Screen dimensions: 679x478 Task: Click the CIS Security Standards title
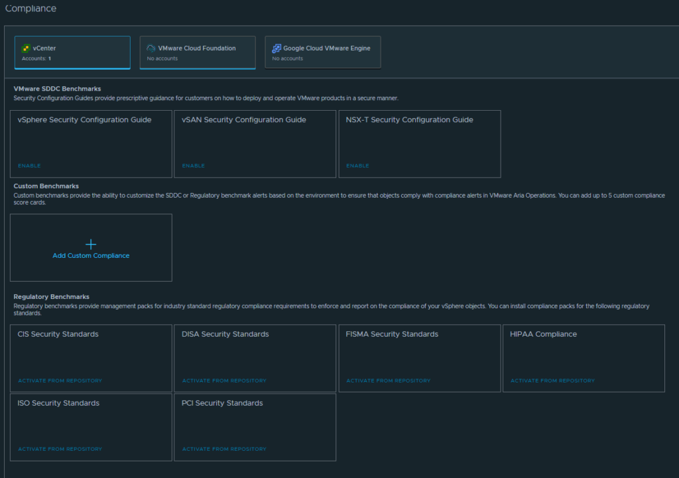coord(58,334)
